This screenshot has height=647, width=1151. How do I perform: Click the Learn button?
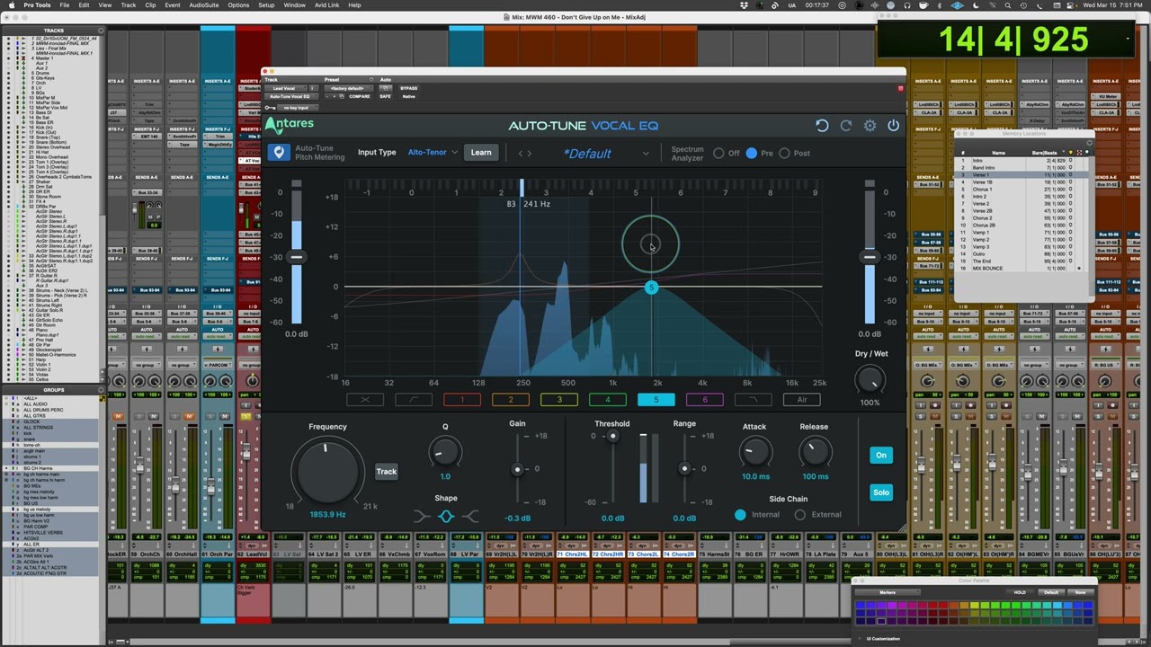[481, 152]
